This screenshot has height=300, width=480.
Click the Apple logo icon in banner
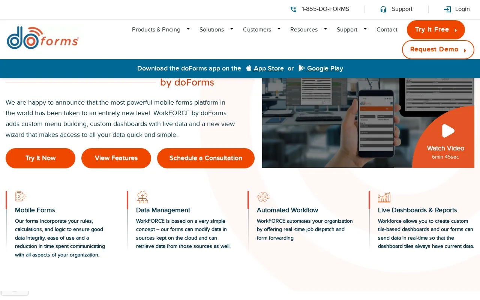coord(249,68)
